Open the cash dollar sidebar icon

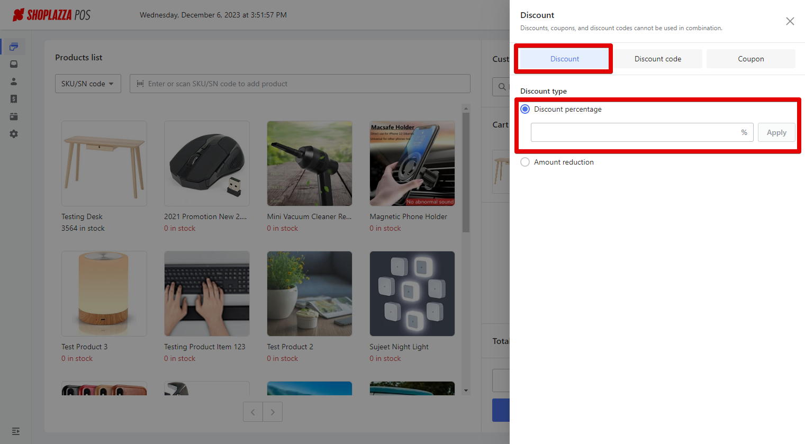[14, 99]
